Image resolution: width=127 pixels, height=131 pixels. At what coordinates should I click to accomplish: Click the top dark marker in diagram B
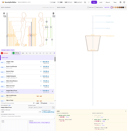pos(46,22)
